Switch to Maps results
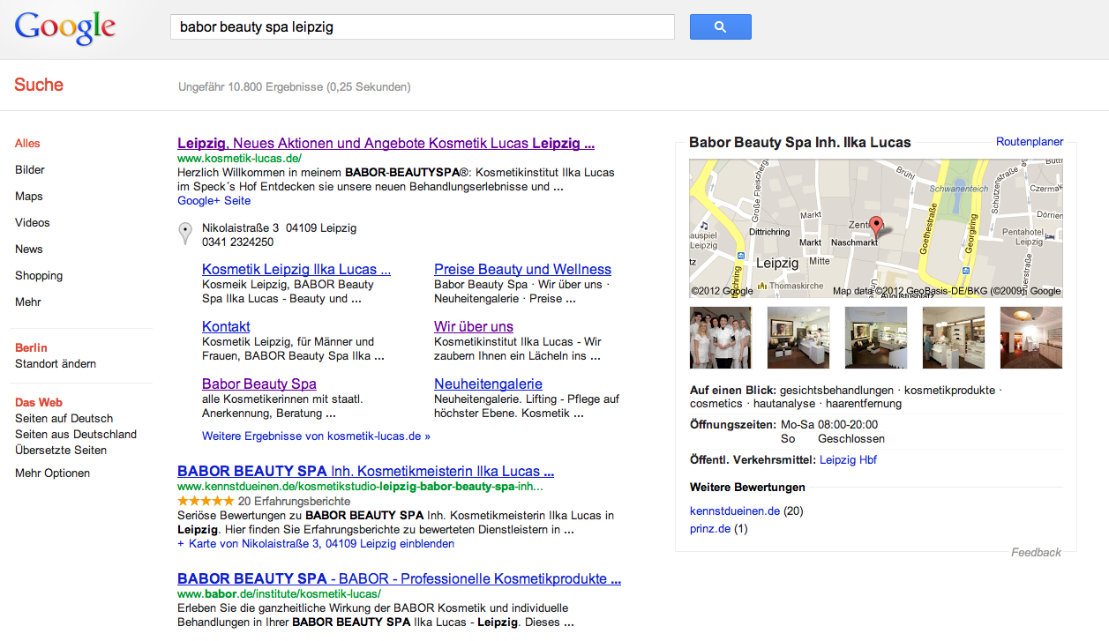This screenshot has height=641, width=1109. coord(29,197)
